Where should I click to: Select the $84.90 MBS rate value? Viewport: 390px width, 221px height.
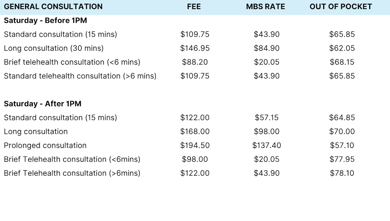[x=267, y=48]
